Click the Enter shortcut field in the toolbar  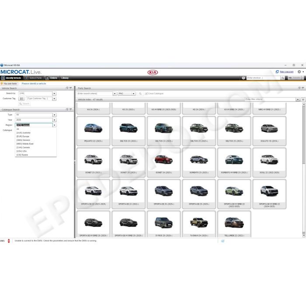(x=264, y=78)
